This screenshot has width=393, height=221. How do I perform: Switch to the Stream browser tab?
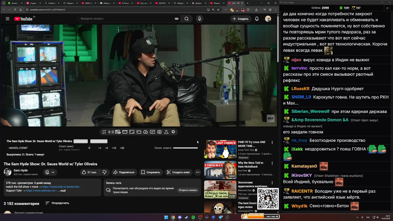(15, 3)
